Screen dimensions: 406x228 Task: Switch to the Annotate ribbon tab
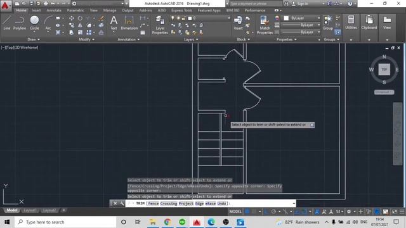(x=53, y=10)
